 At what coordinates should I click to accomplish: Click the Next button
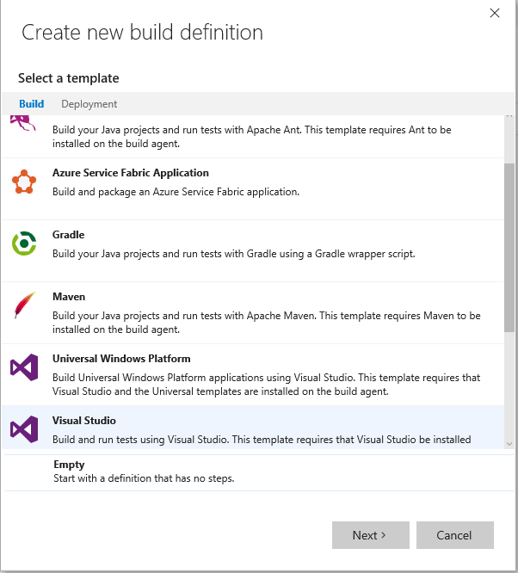[371, 535]
